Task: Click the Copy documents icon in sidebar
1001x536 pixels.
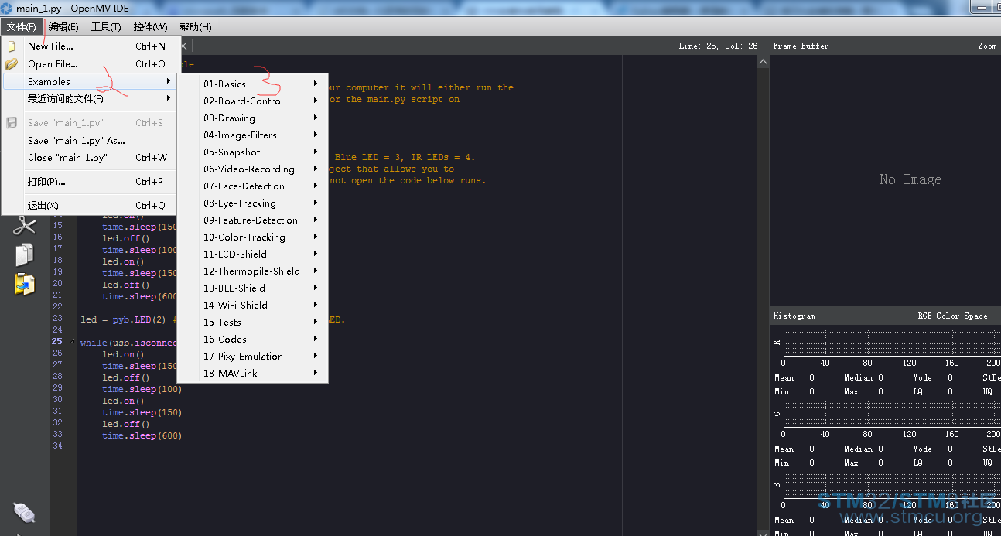Action: pos(25,254)
